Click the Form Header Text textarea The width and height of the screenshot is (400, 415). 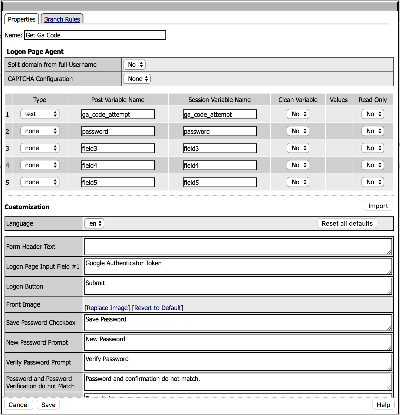tap(238, 247)
